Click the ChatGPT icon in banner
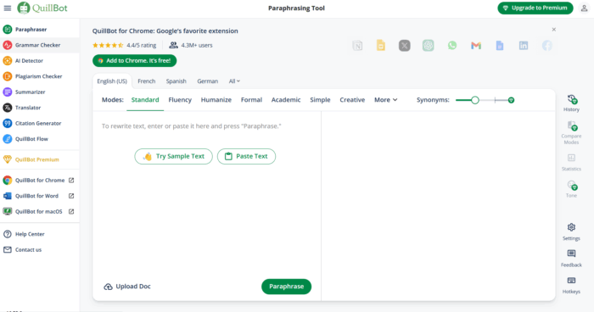Screen dimensions: 594x312 pos(428,46)
